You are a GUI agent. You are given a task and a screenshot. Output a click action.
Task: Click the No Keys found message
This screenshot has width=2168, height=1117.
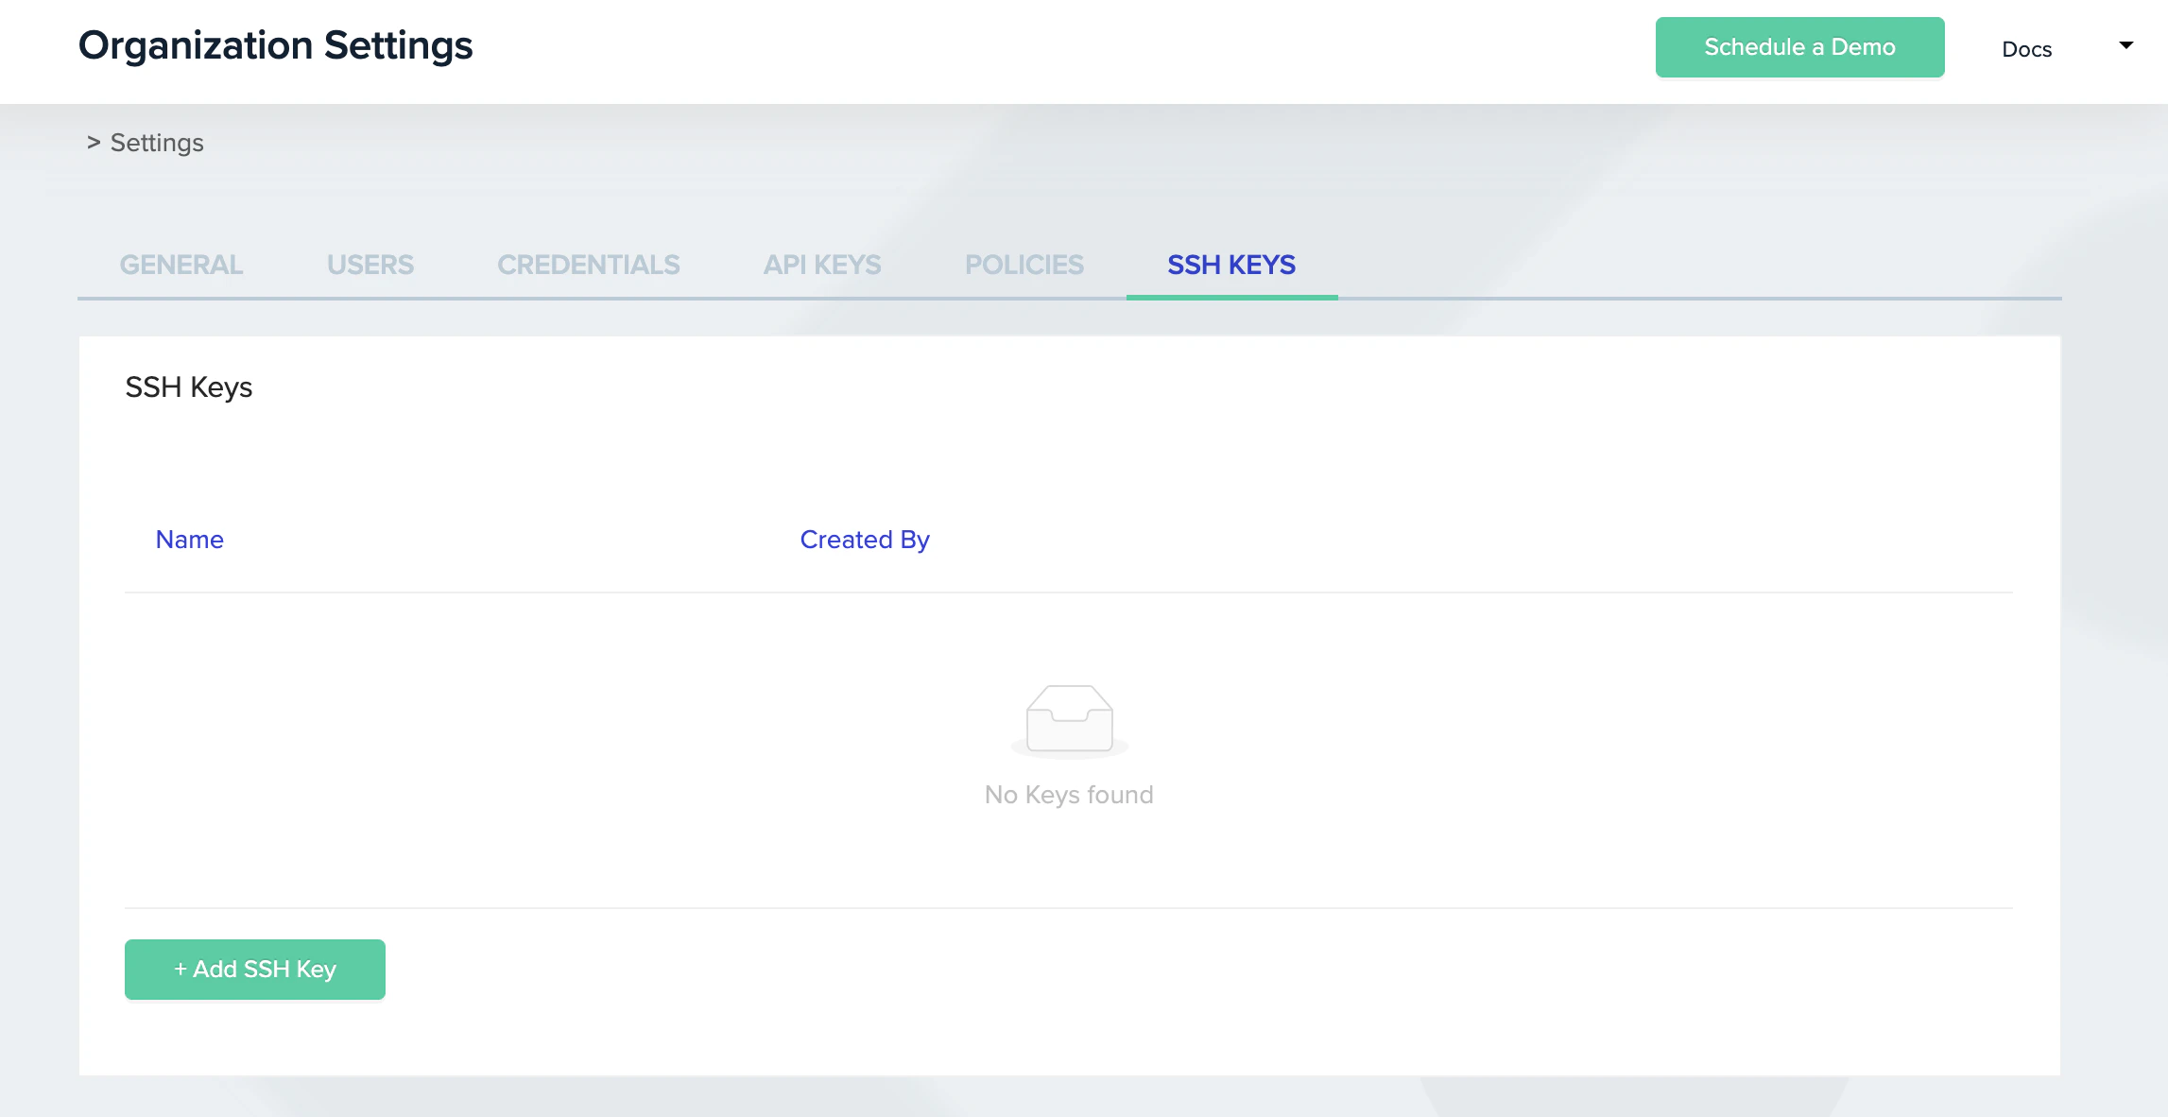1070,795
